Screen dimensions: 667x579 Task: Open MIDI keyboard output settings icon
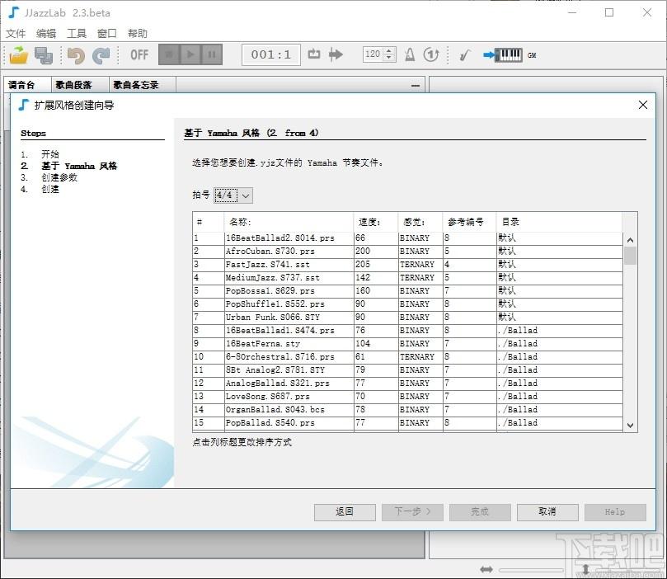tap(502, 55)
